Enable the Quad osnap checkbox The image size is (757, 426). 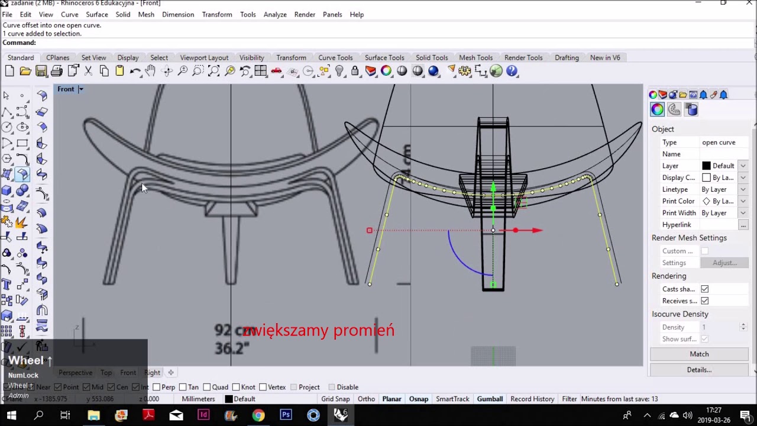coord(206,387)
